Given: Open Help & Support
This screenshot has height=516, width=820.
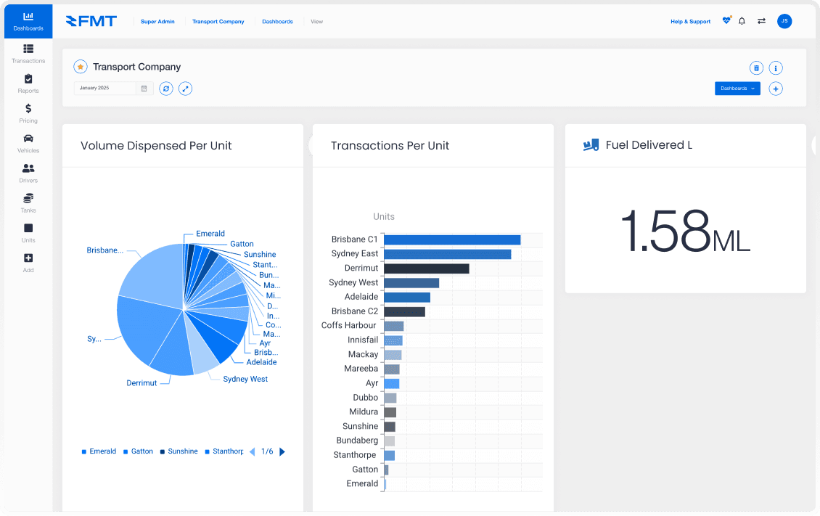Looking at the screenshot, I should 690,21.
